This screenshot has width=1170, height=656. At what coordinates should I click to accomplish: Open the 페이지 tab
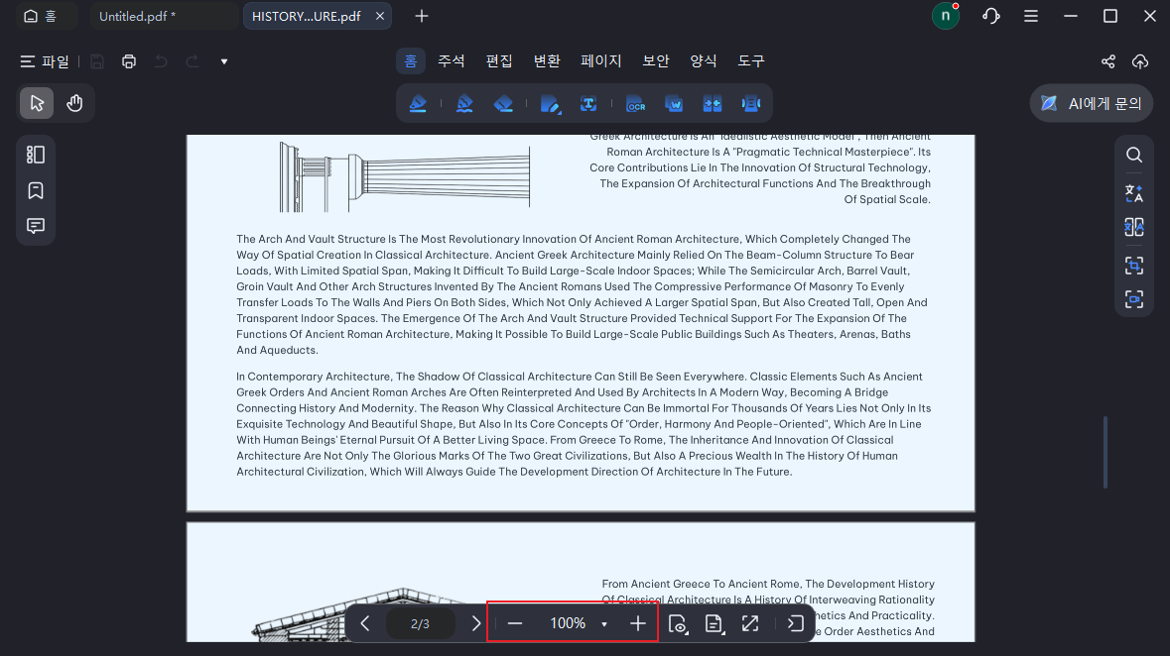601,61
